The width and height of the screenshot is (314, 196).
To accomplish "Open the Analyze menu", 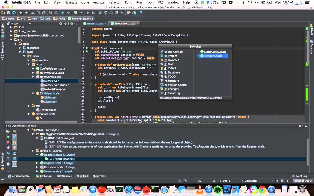I will pos(98,2).
